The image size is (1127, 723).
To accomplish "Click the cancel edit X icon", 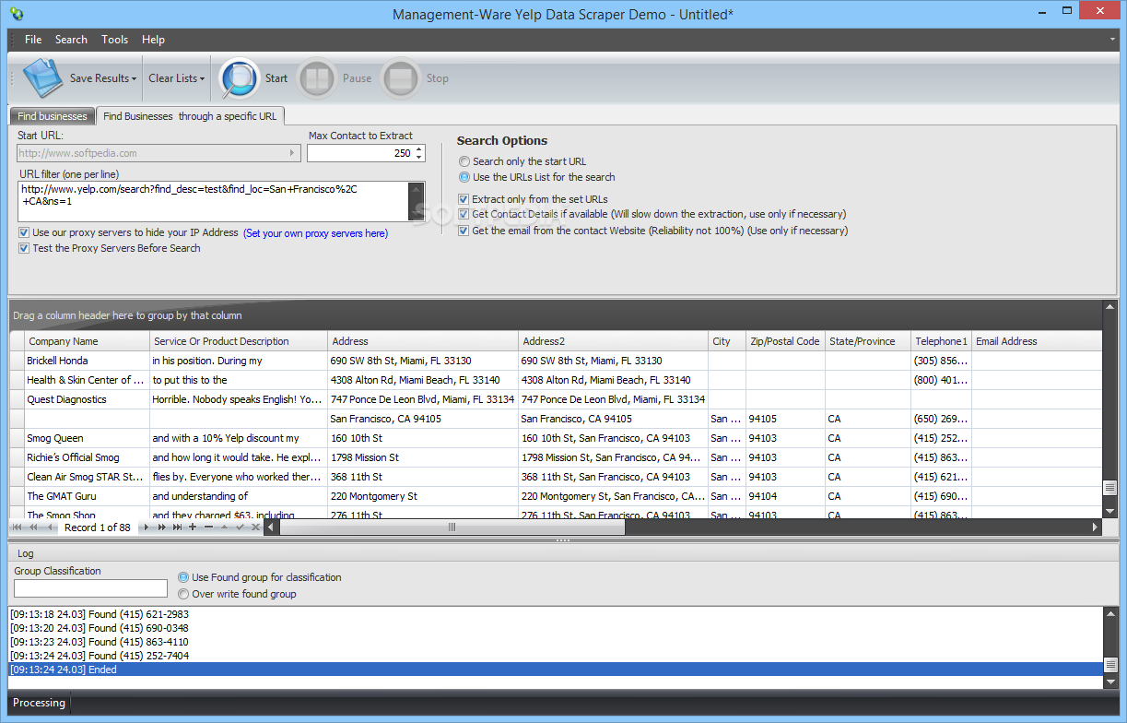I will pos(255,527).
